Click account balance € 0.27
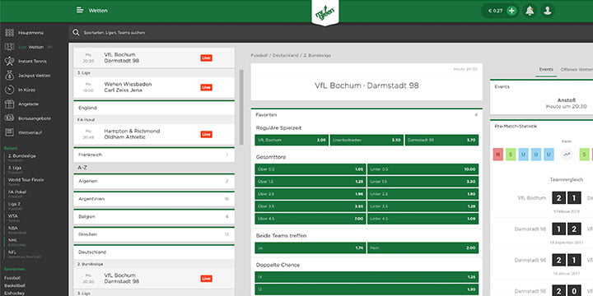 [495, 11]
